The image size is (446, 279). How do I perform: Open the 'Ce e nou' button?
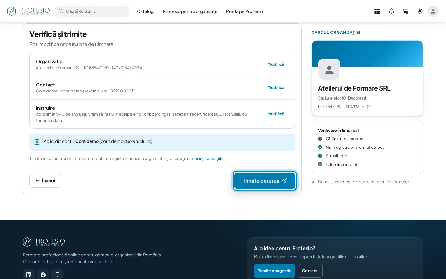(x=310, y=271)
